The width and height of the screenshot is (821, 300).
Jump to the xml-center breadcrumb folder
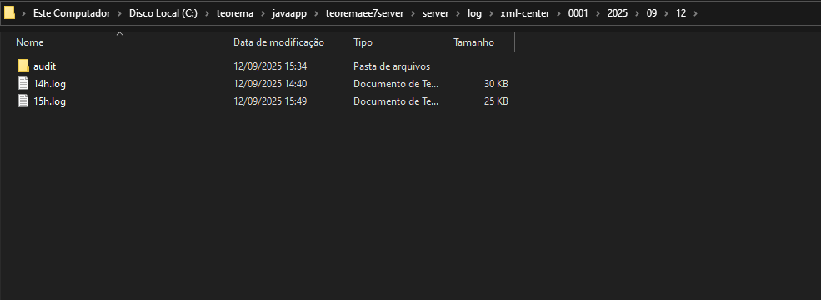[524, 13]
